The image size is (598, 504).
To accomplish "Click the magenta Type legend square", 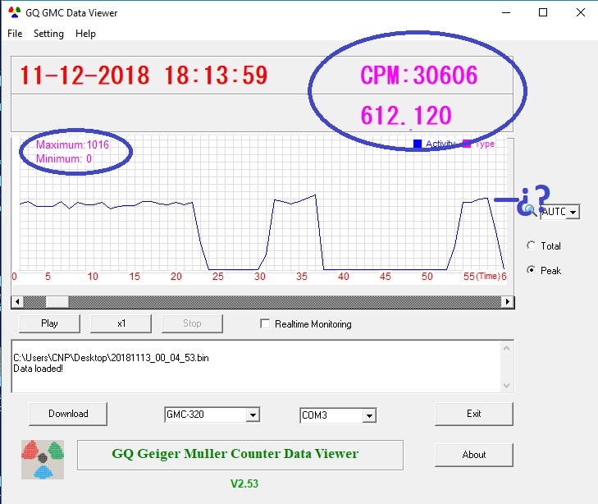I will 467,144.
